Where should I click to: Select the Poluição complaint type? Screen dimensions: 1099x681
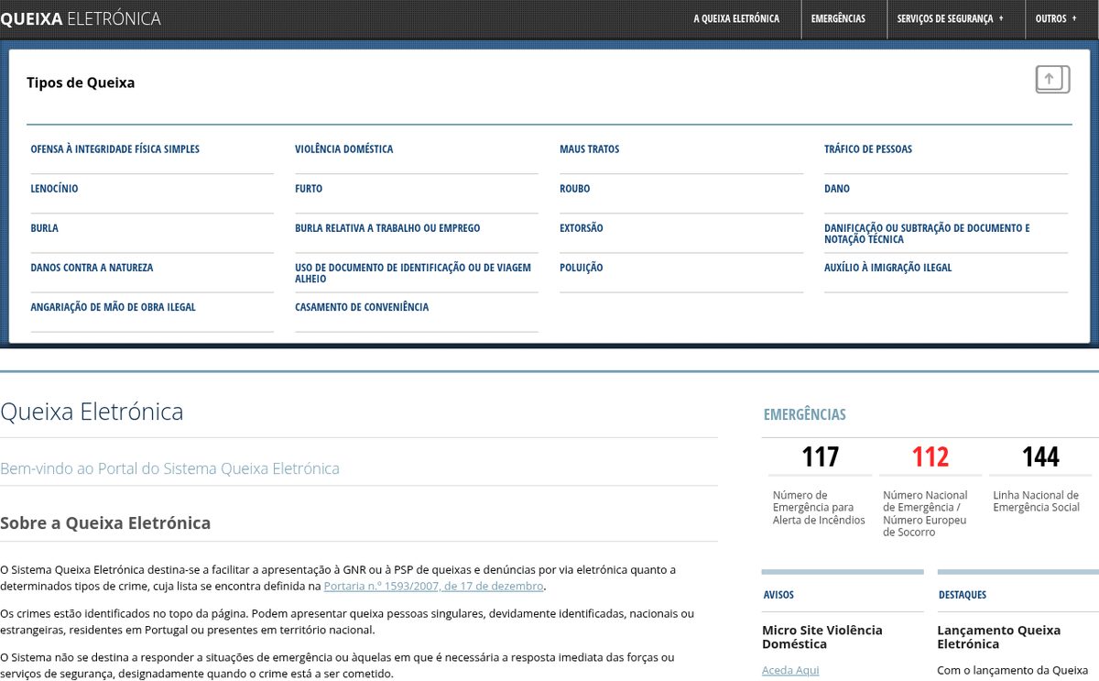pos(582,268)
